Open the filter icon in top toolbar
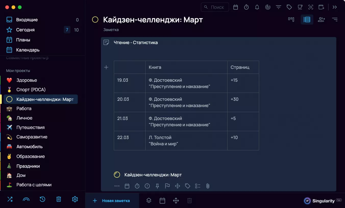Viewport: 345px width, 208px height. (278, 7)
